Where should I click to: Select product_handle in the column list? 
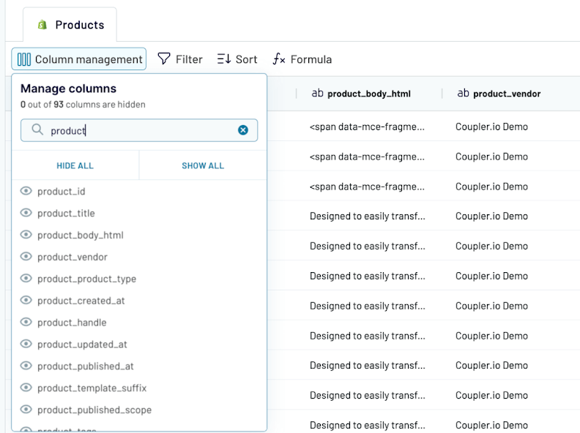point(72,323)
